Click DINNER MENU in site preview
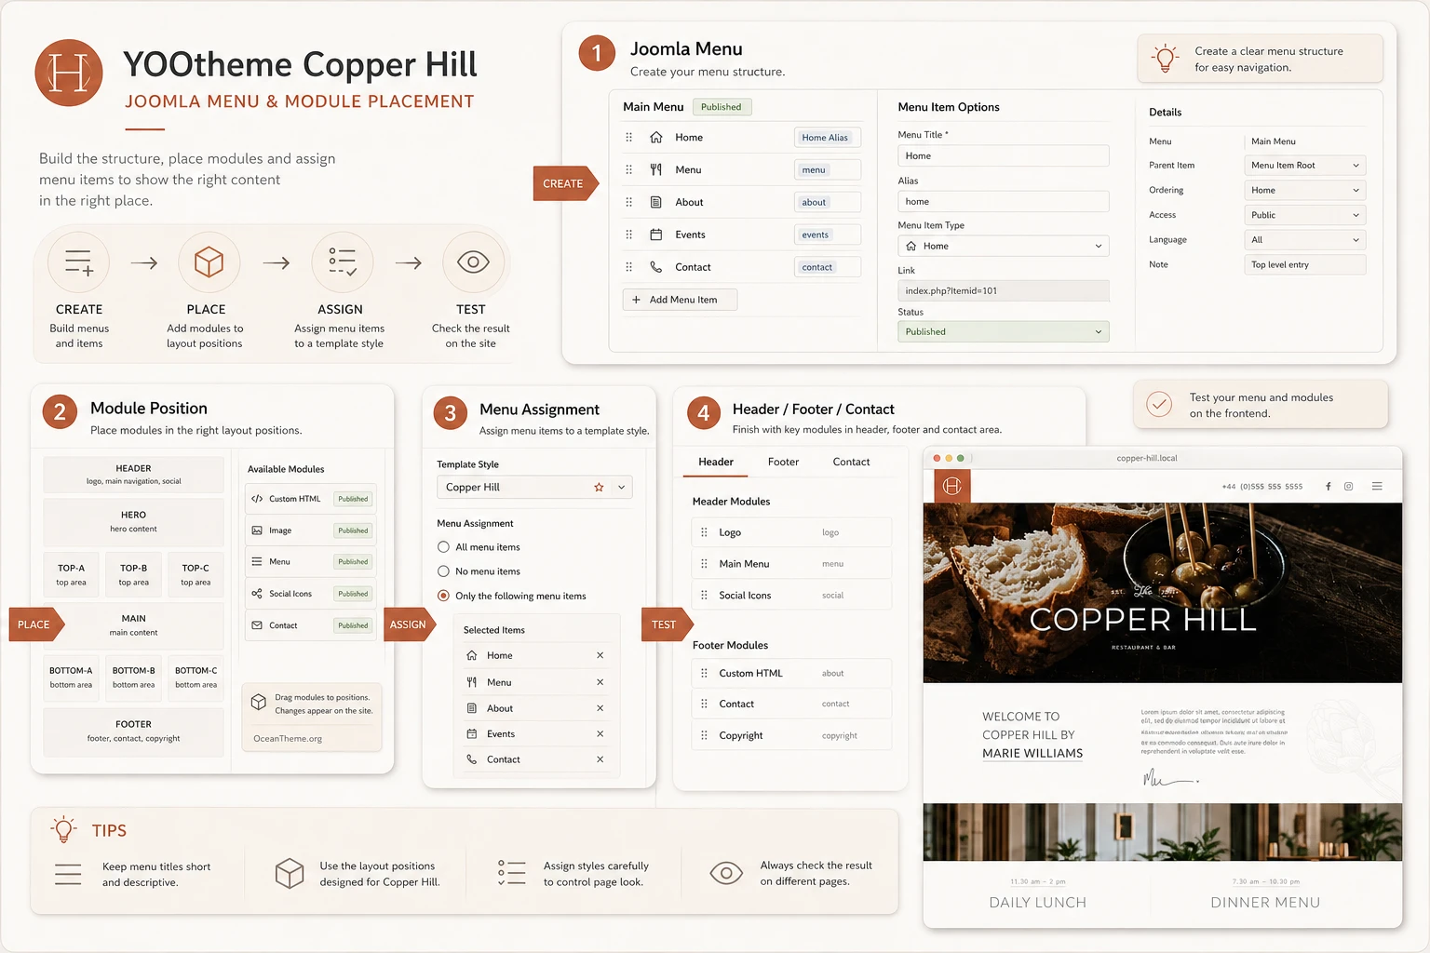The height and width of the screenshot is (953, 1430). (x=1265, y=903)
